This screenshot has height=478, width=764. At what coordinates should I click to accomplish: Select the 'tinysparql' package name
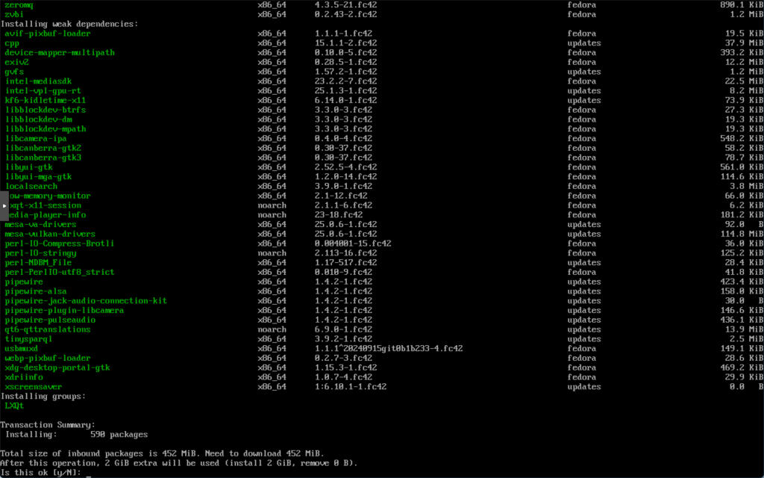[x=29, y=339]
